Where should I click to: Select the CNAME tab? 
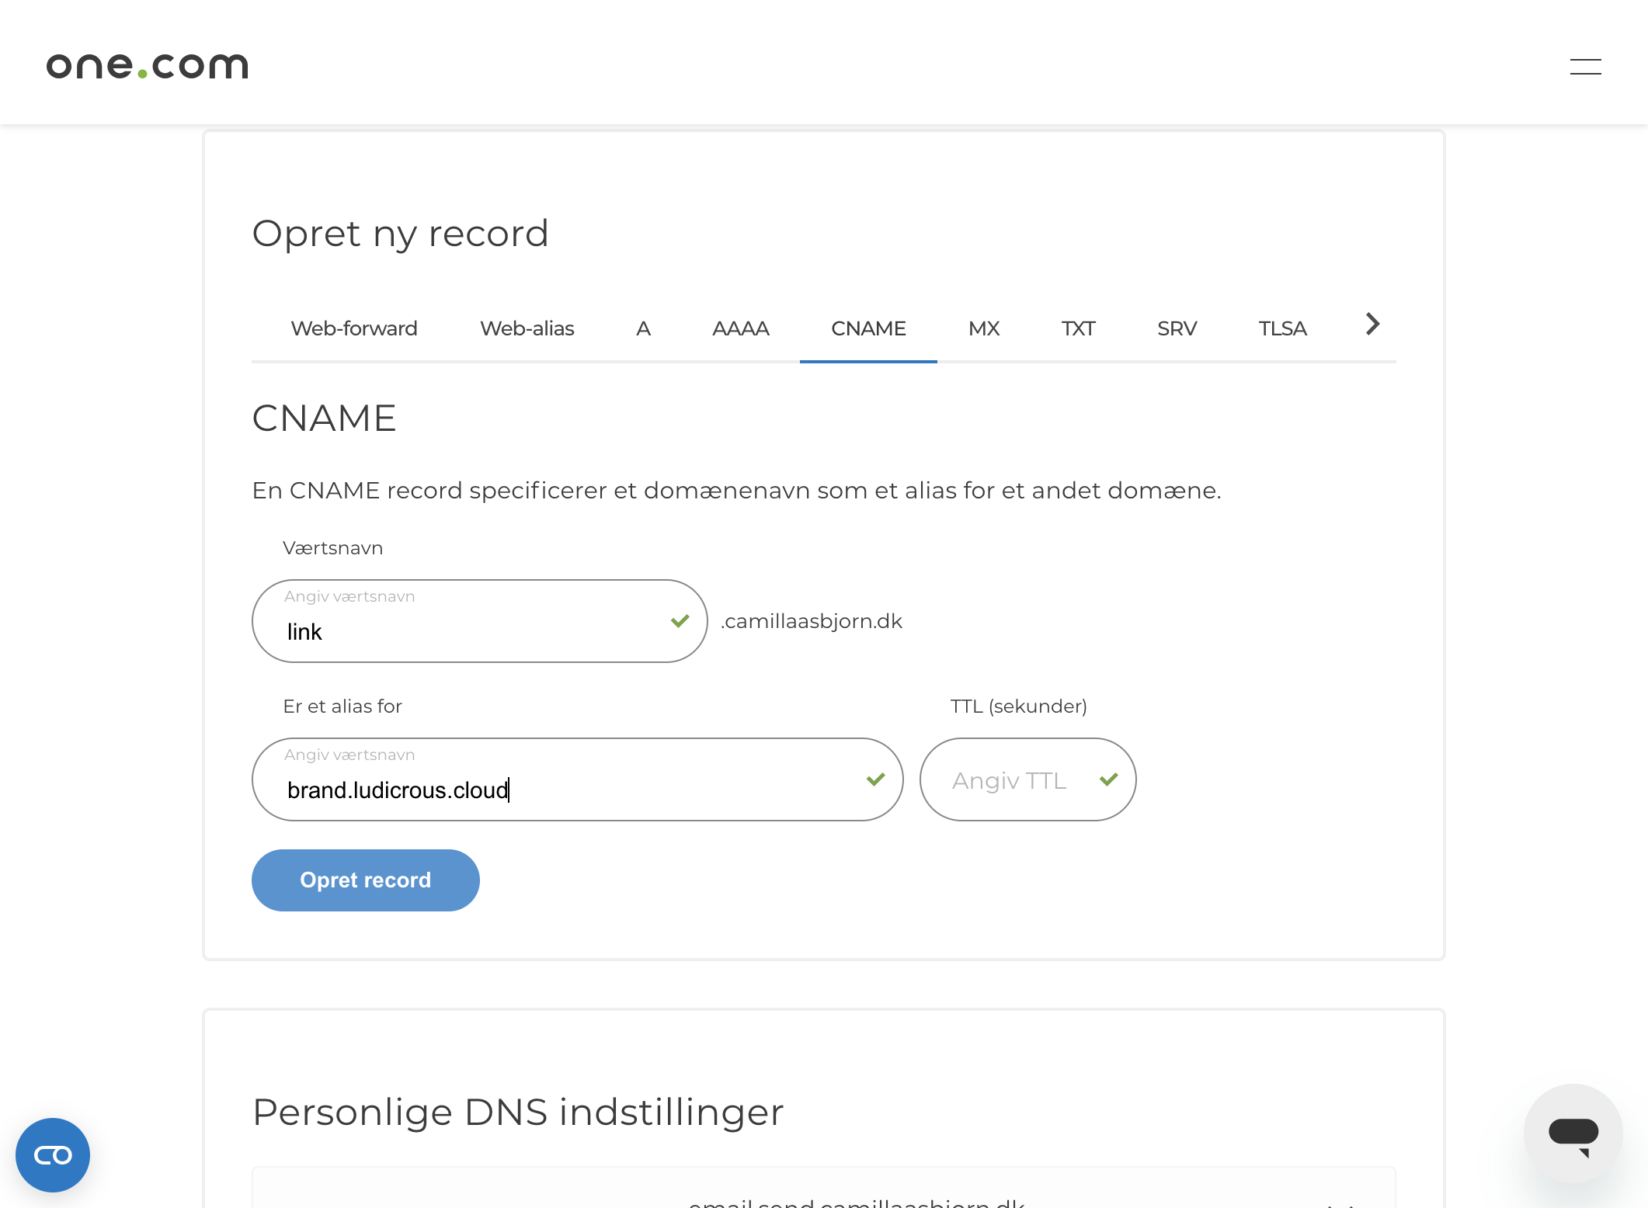pyautogui.click(x=868, y=328)
